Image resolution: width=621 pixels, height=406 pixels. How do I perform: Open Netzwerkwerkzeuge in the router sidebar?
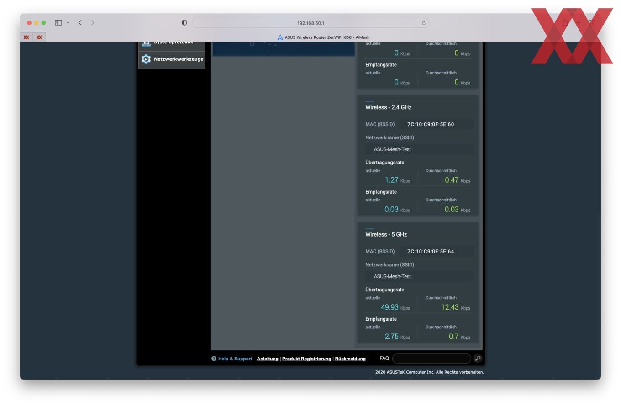pos(172,59)
